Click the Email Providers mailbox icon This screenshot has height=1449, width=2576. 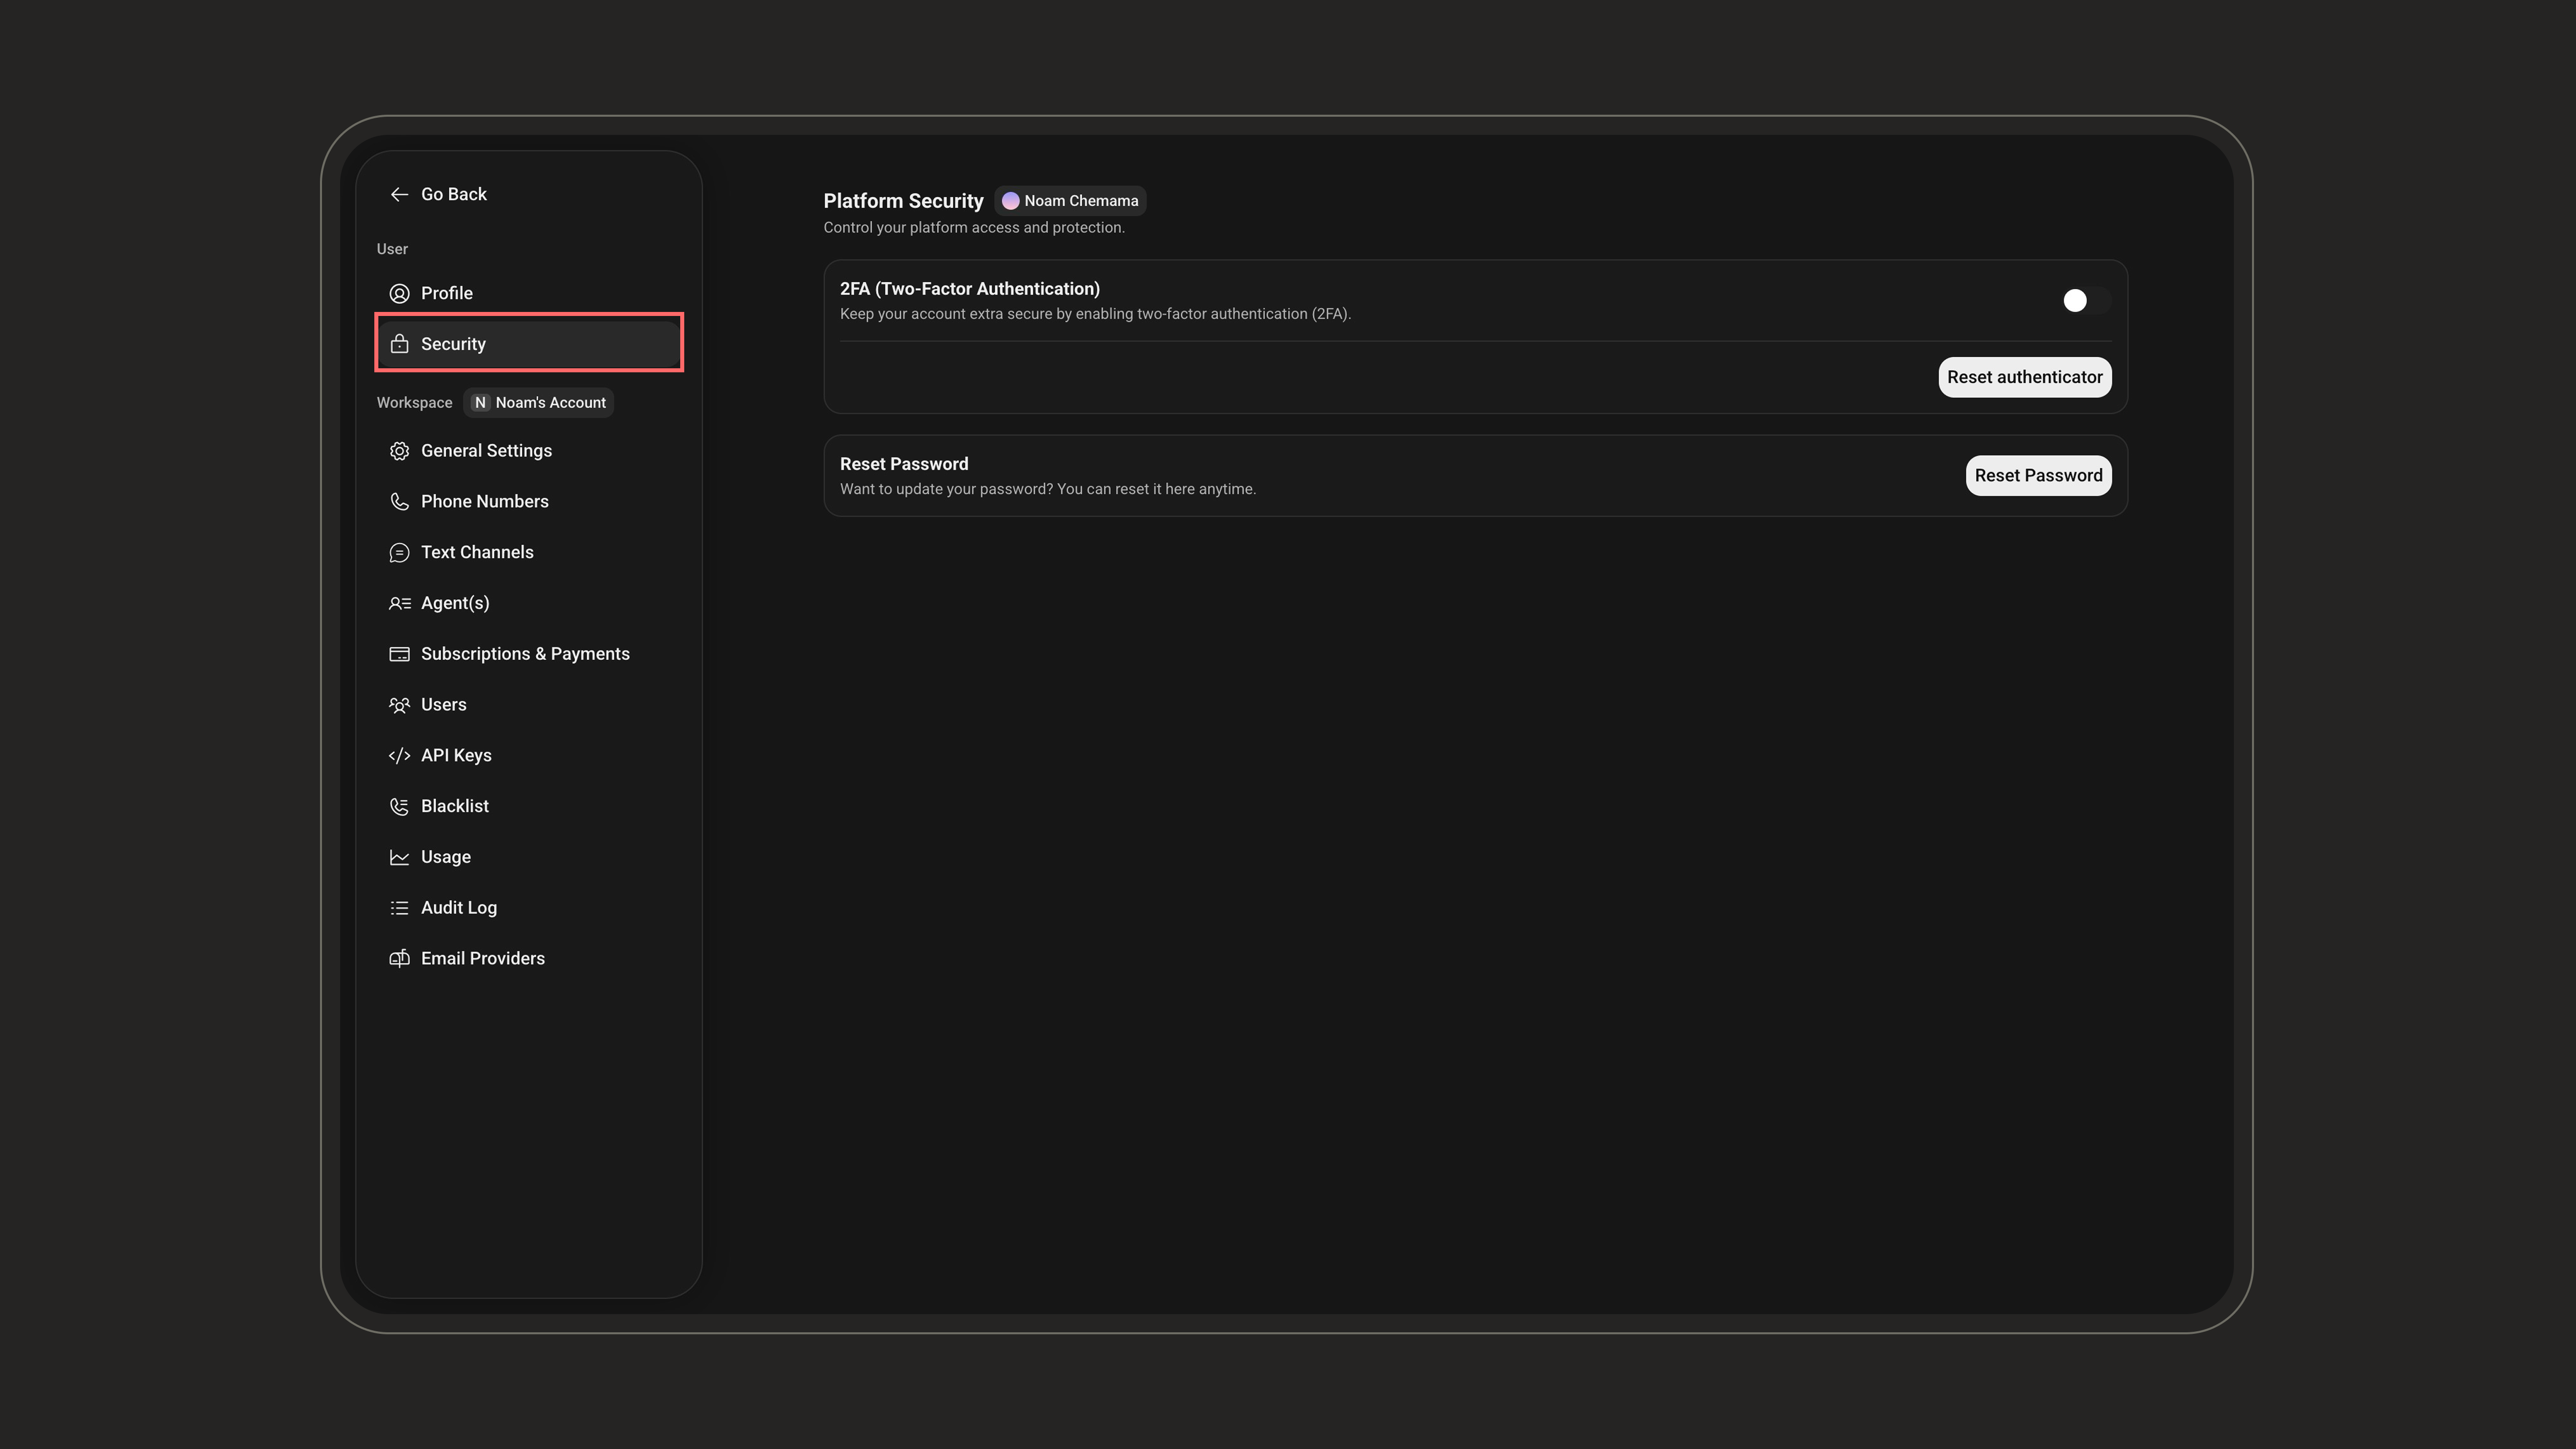click(x=399, y=958)
